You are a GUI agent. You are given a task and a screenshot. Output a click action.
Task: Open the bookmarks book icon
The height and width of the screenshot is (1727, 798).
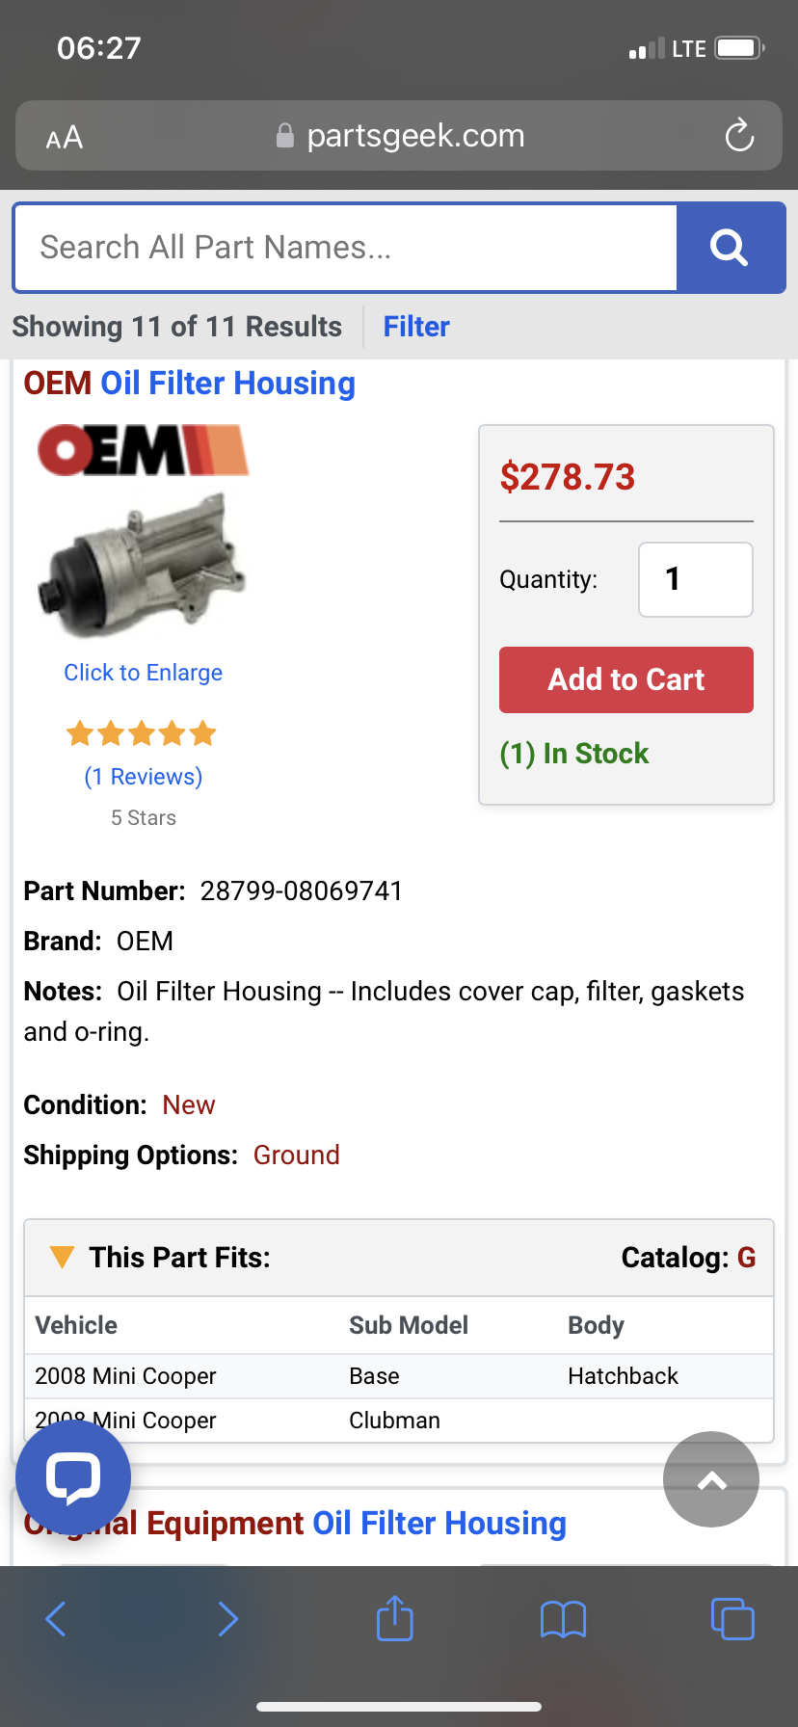[x=563, y=1619]
